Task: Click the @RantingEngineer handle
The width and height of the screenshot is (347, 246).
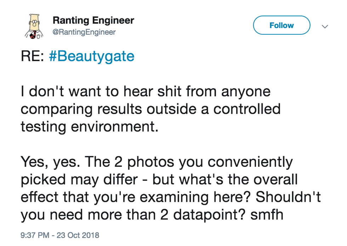Action: 84,32
